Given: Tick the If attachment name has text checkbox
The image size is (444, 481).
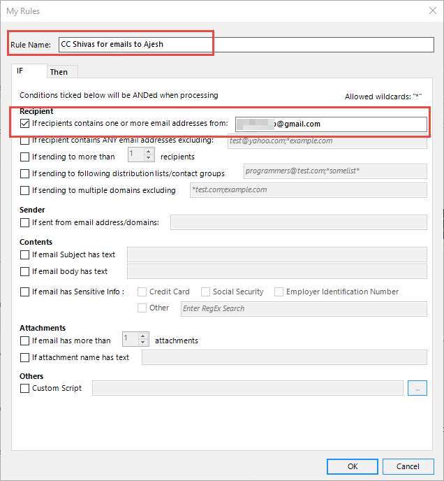Looking at the screenshot, I should click(x=24, y=358).
